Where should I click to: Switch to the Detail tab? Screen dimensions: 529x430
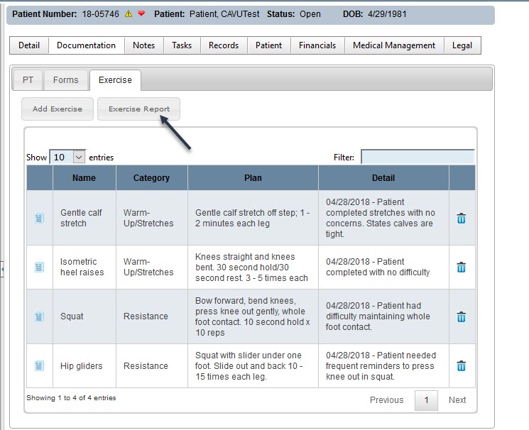pyautogui.click(x=29, y=45)
